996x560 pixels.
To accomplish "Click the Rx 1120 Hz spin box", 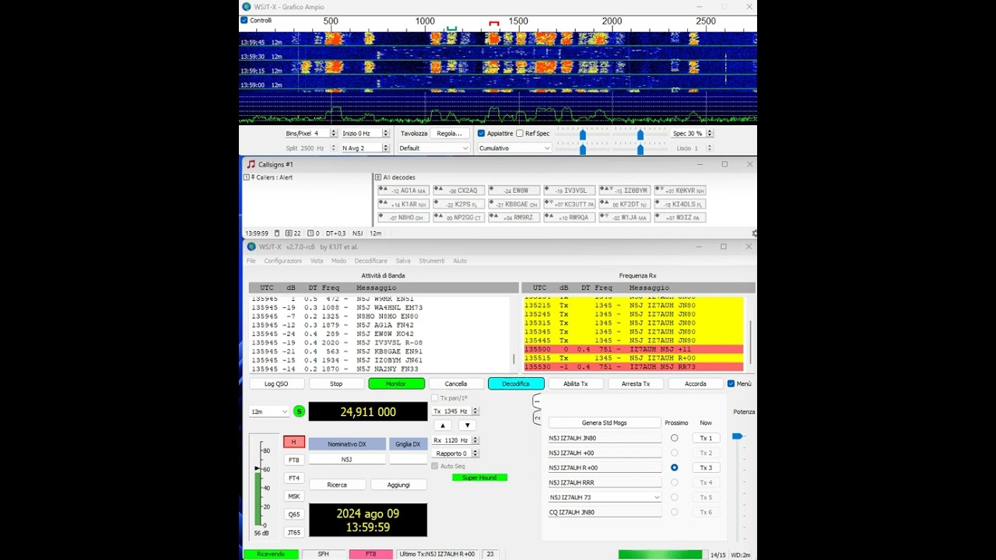I will [x=456, y=440].
